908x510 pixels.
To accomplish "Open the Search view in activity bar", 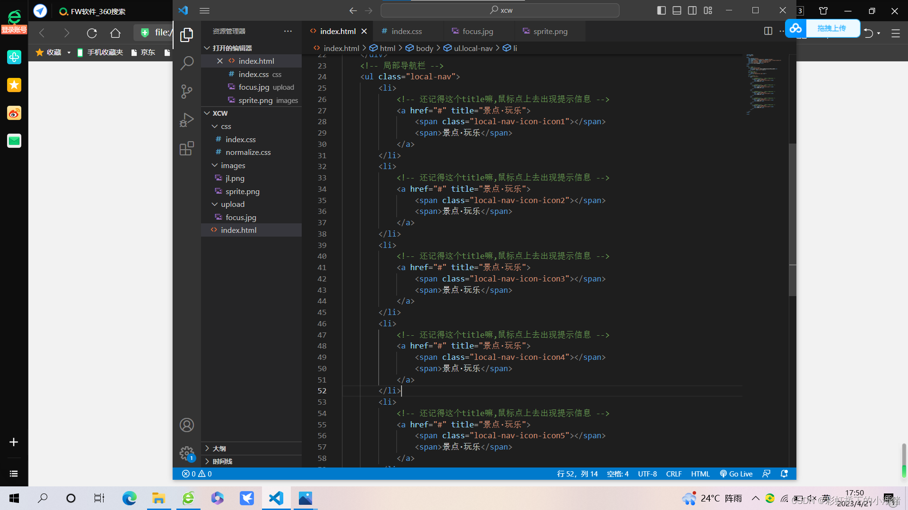I will pos(187,63).
